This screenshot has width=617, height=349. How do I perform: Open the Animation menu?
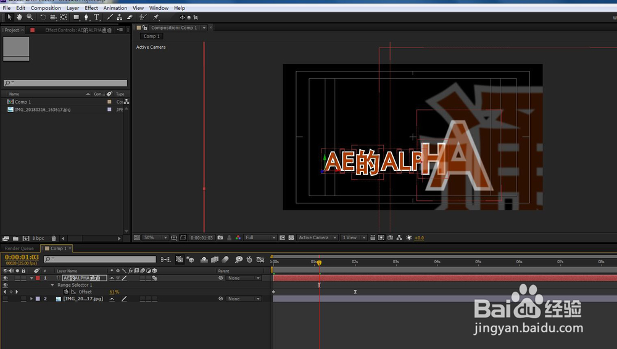tap(115, 8)
